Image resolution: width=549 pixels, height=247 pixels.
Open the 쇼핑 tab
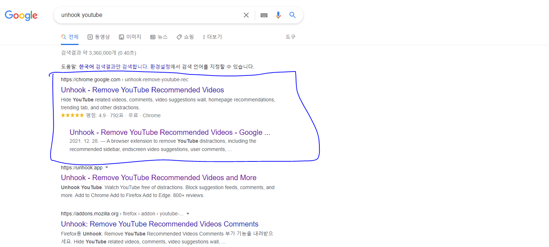click(185, 37)
